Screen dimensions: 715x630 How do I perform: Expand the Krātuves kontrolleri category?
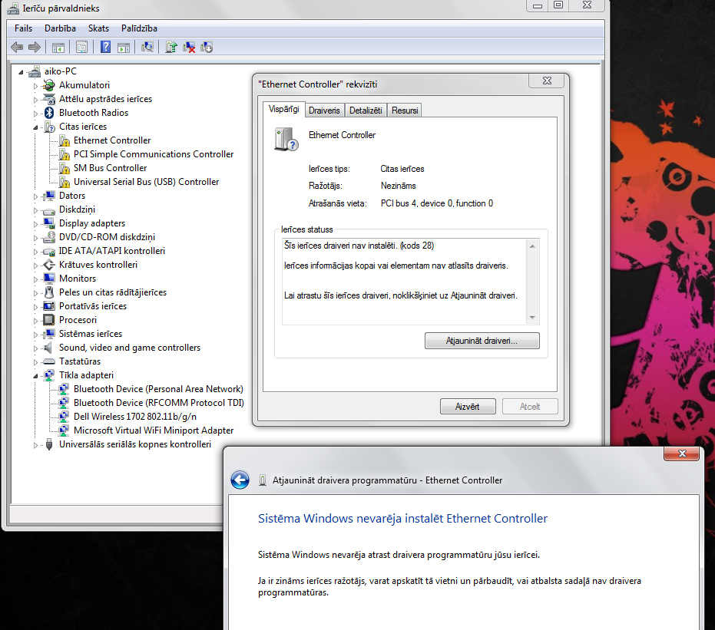click(35, 265)
